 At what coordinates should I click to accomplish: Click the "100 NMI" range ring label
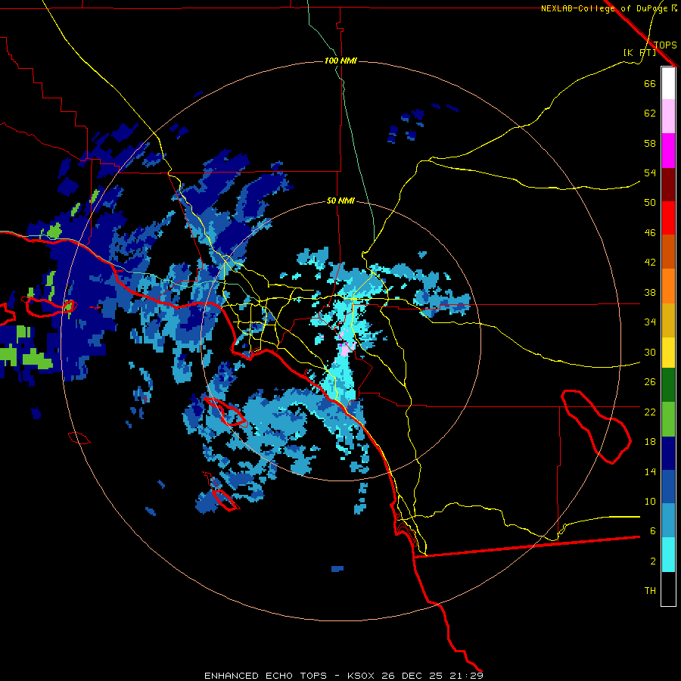click(340, 61)
